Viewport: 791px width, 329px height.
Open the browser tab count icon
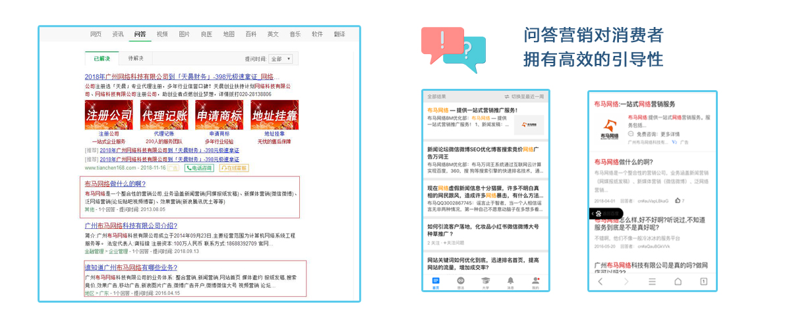click(703, 282)
